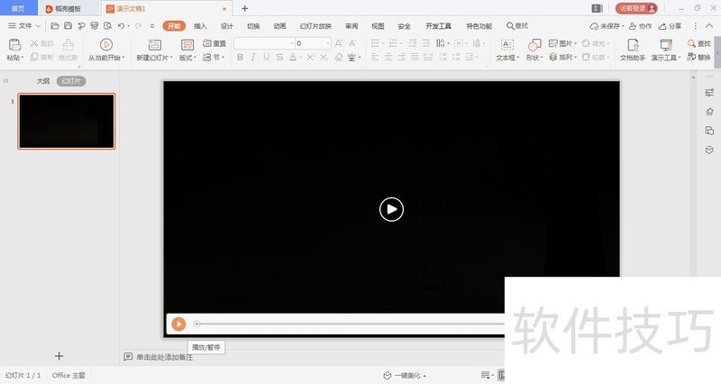Click the video progress slider handle
This screenshot has width=721, height=384.
(x=196, y=324)
